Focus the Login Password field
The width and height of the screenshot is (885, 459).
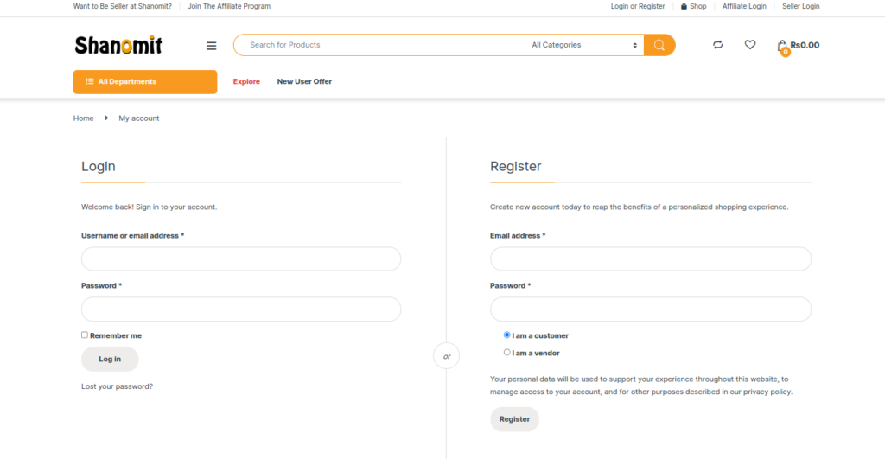[241, 309]
